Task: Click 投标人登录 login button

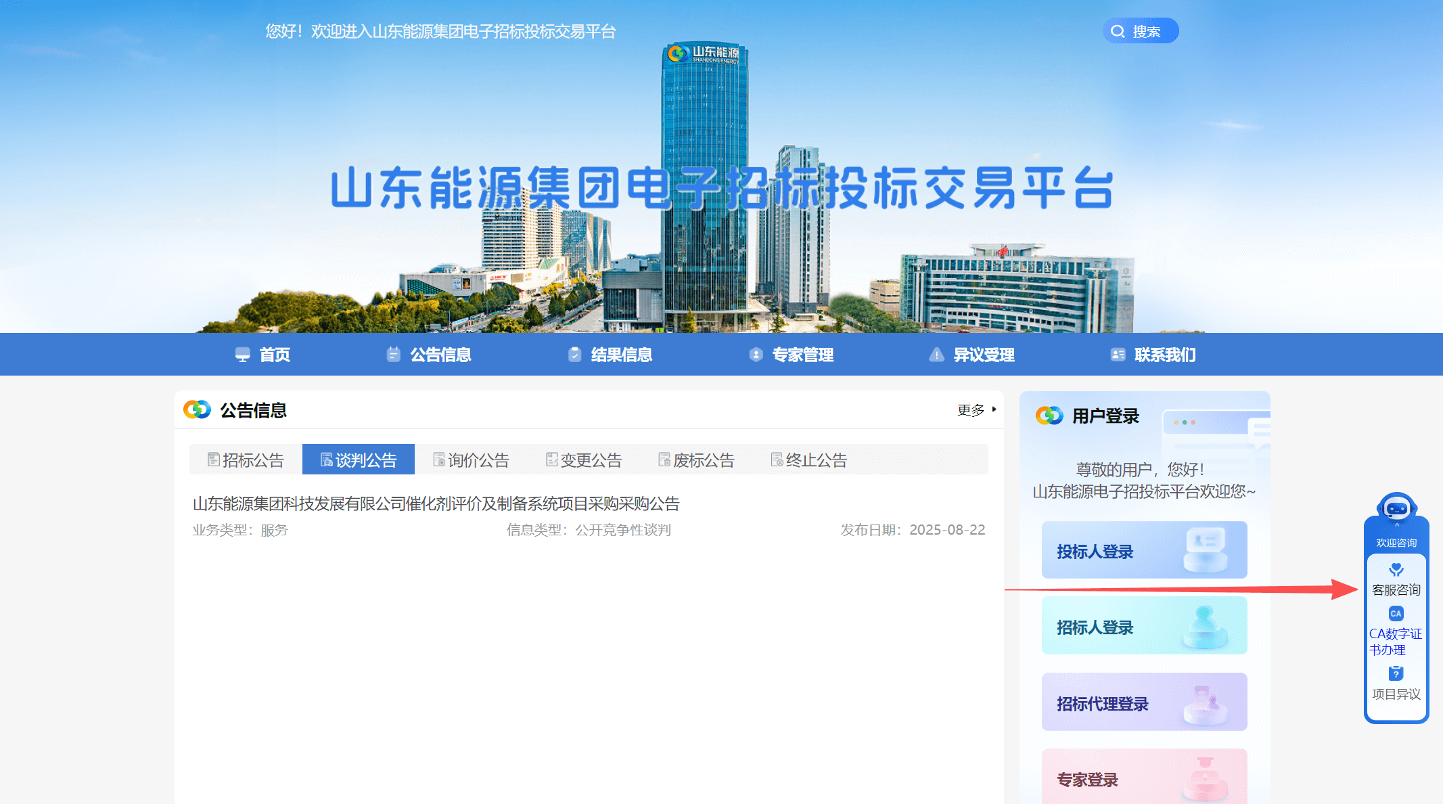Action: click(x=1144, y=550)
